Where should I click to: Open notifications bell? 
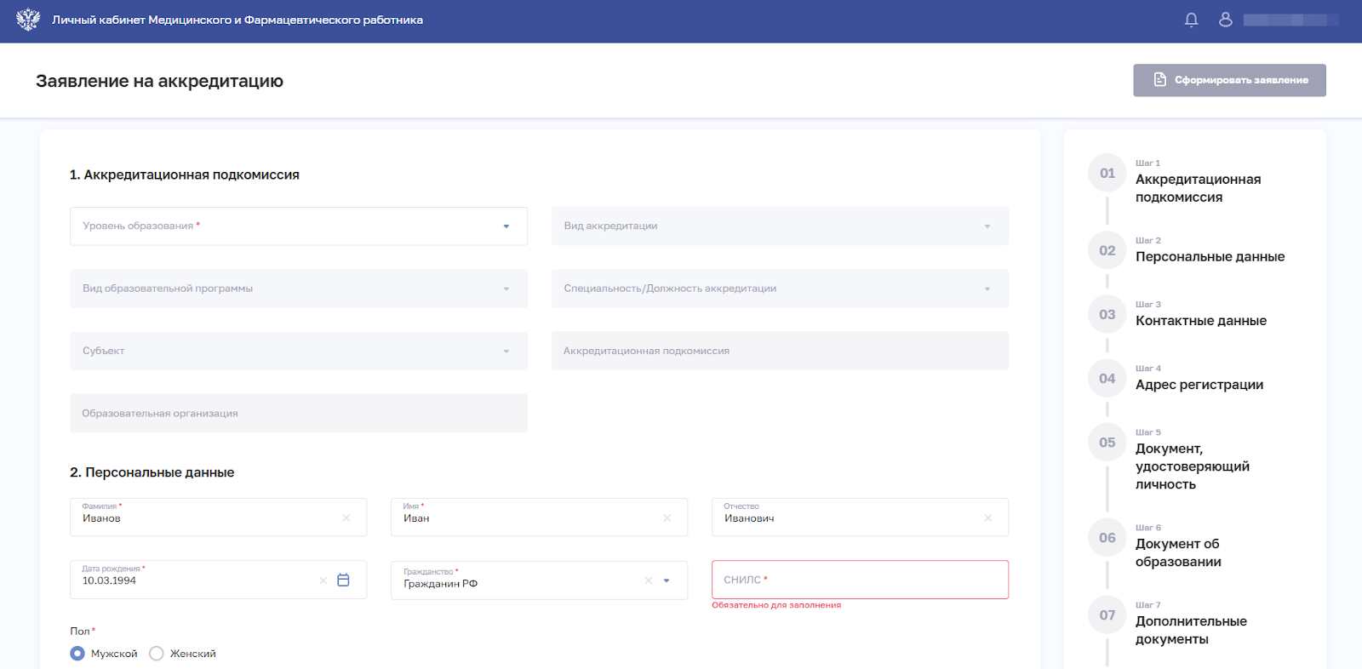(1191, 20)
